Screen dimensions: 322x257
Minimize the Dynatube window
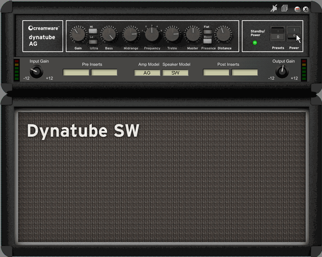tap(297, 9)
